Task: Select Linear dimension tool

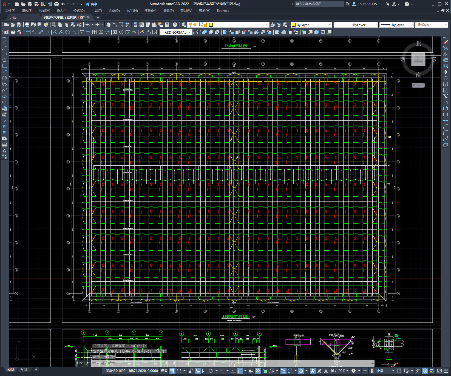Action: 28,32
